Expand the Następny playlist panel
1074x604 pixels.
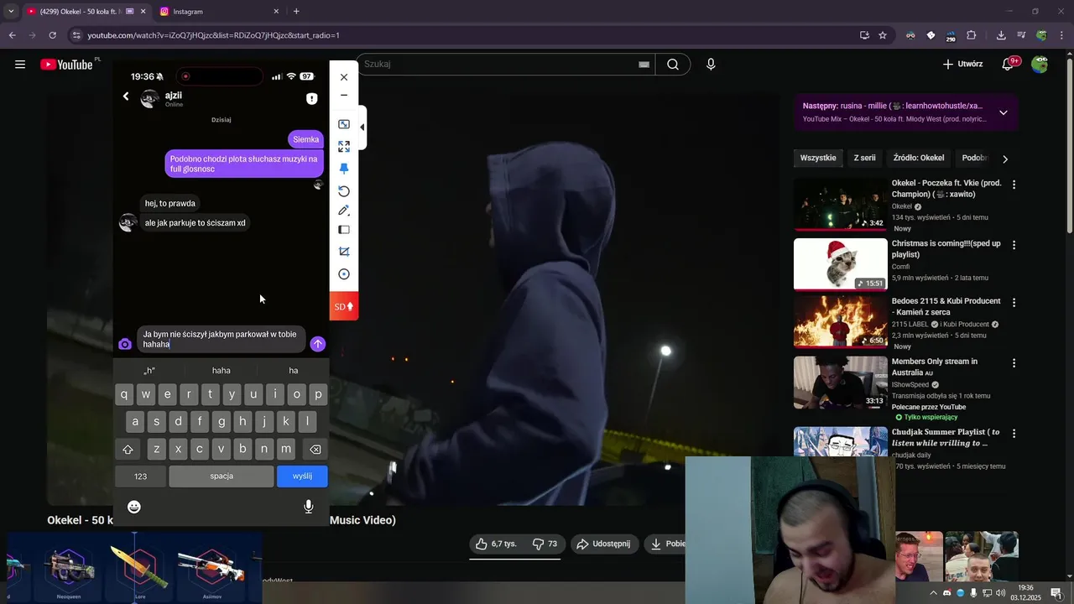tap(1004, 112)
